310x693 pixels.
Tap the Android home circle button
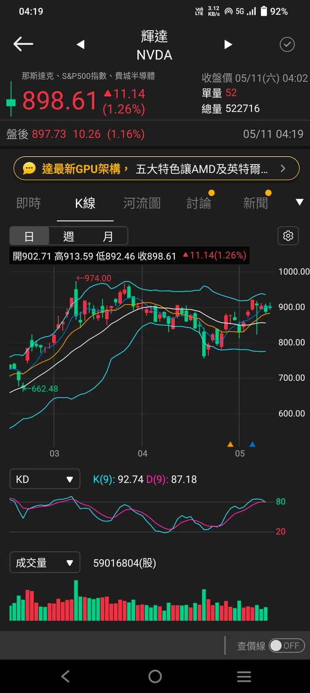click(x=155, y=676)
